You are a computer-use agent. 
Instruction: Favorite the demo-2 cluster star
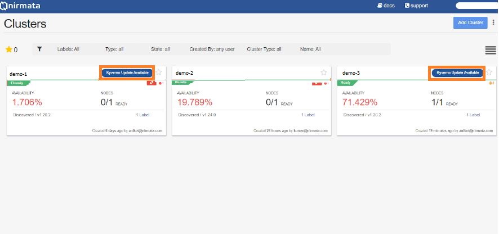[x=324, y=72]
